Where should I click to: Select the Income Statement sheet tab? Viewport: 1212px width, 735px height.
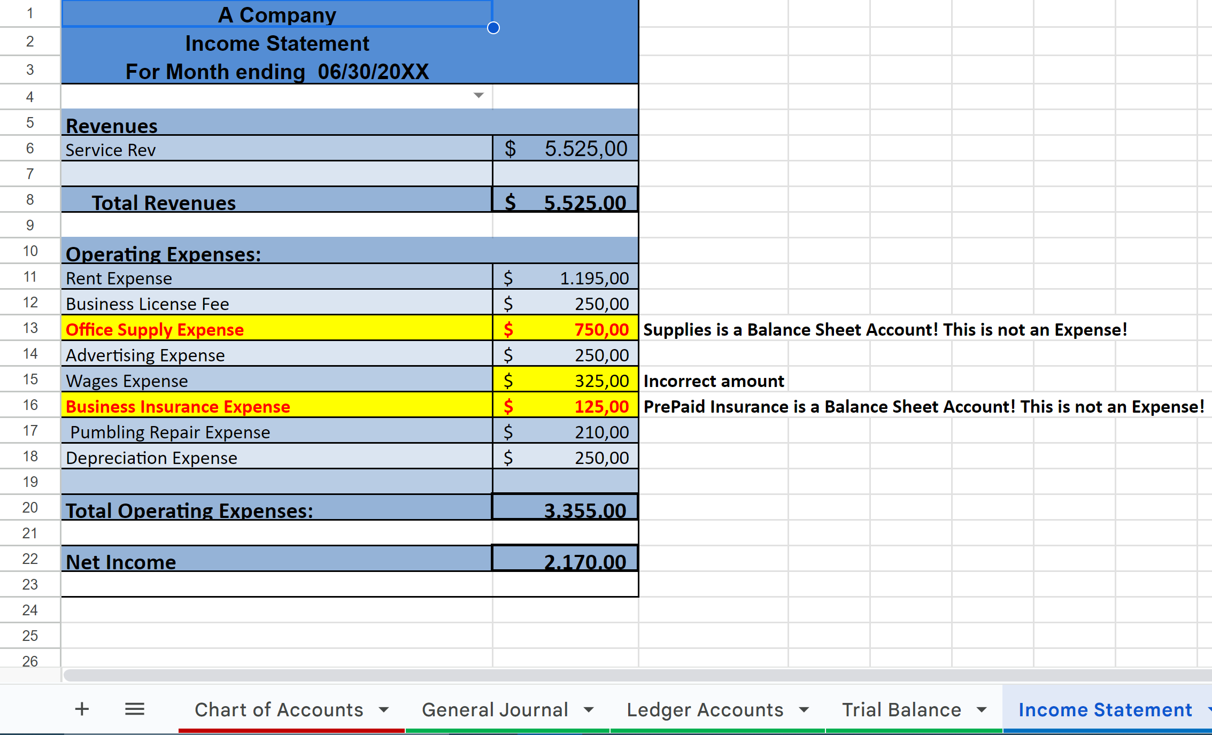pos(1102,709)
